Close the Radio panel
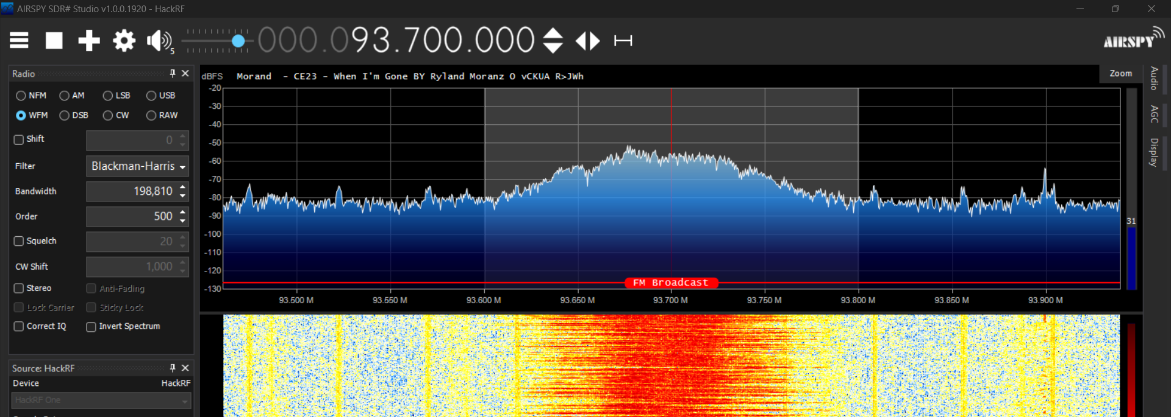Viewport: 1171px width, 417px height. tap(185, 74)
